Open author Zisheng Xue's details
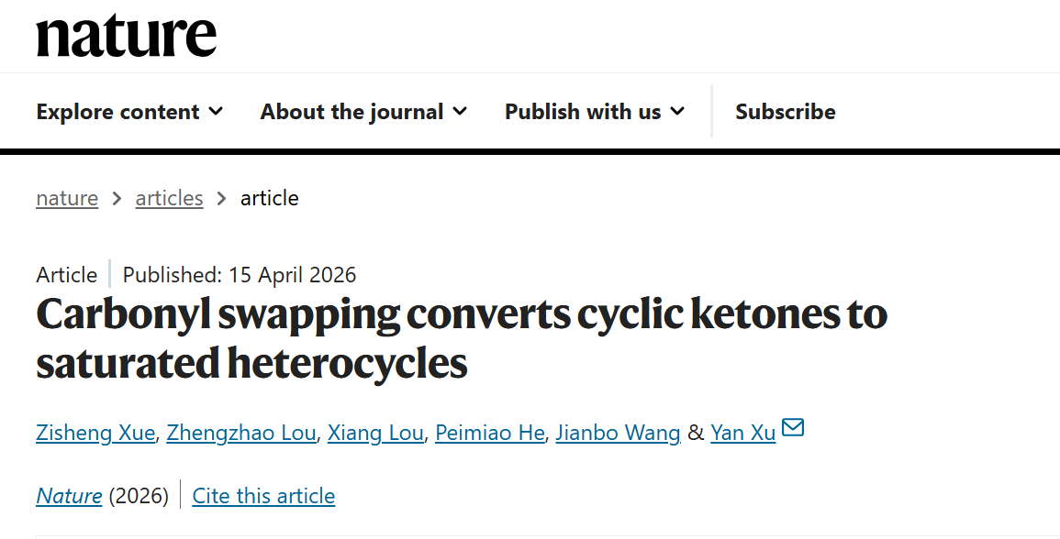Screen dimensions: 1060x539 point(95,433)
